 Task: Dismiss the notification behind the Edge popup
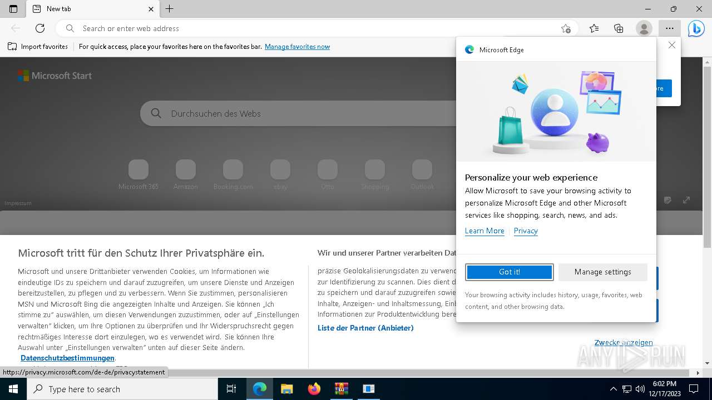(672, 45)
